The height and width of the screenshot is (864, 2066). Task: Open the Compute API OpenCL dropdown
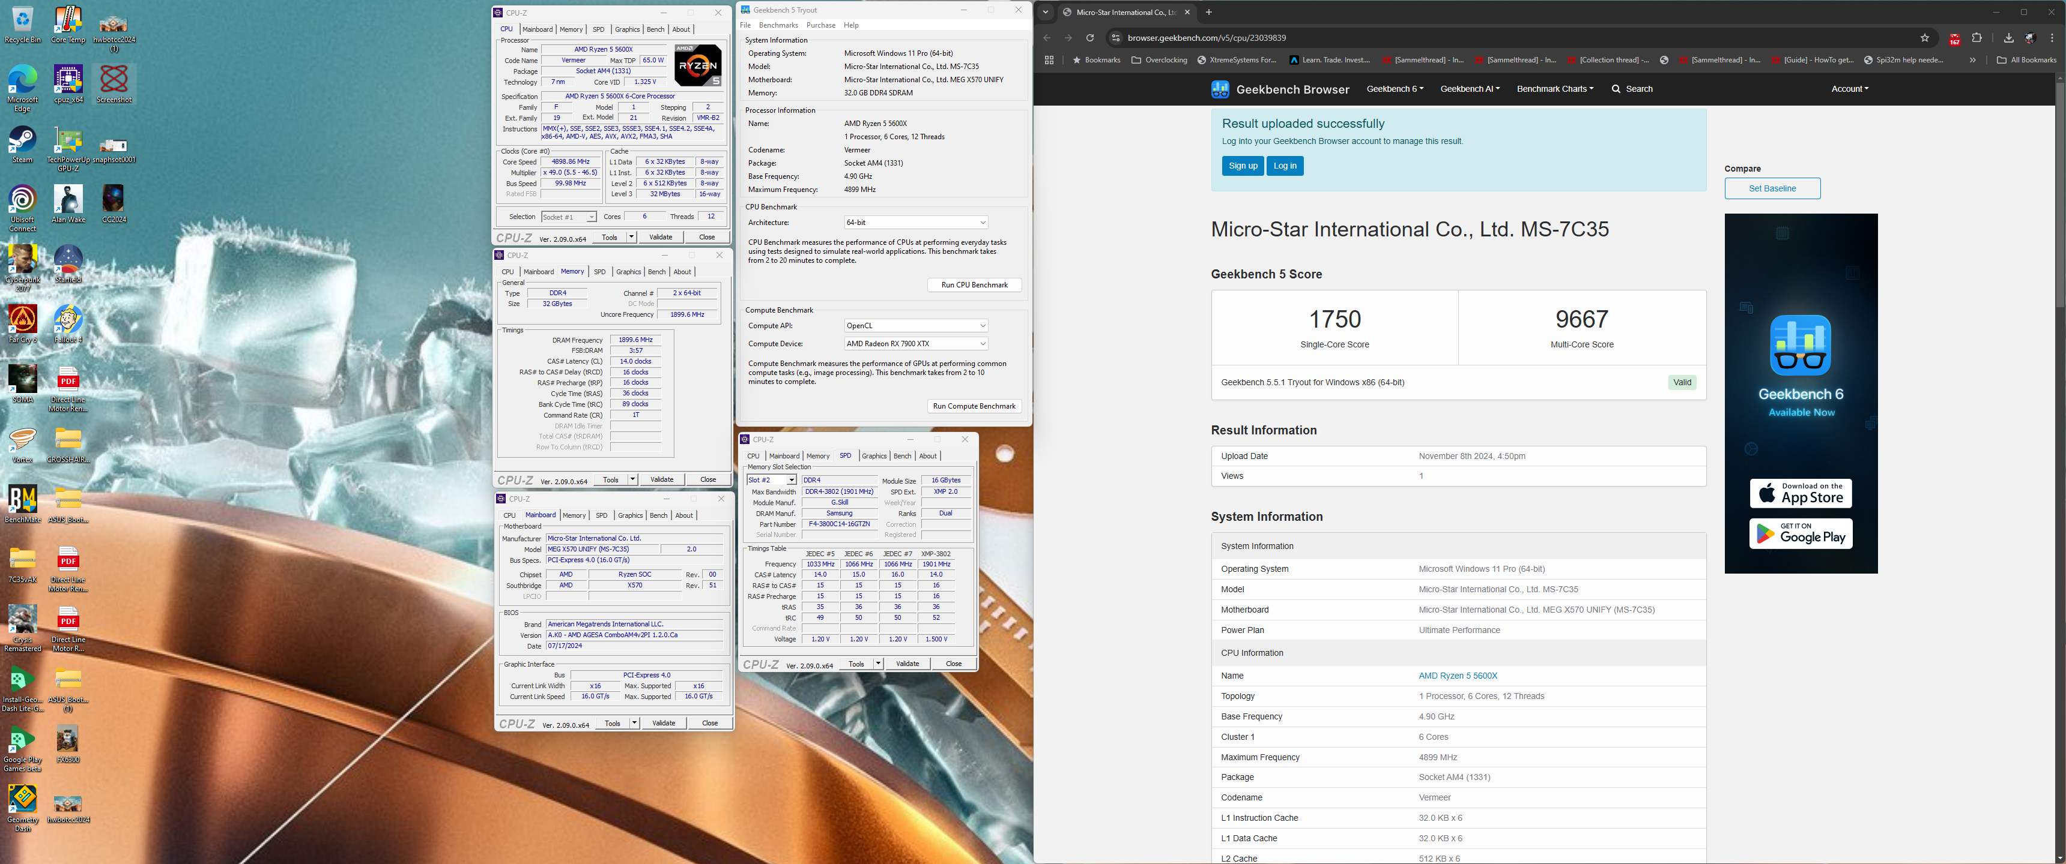pyautogui.click(x=916, y=326)
